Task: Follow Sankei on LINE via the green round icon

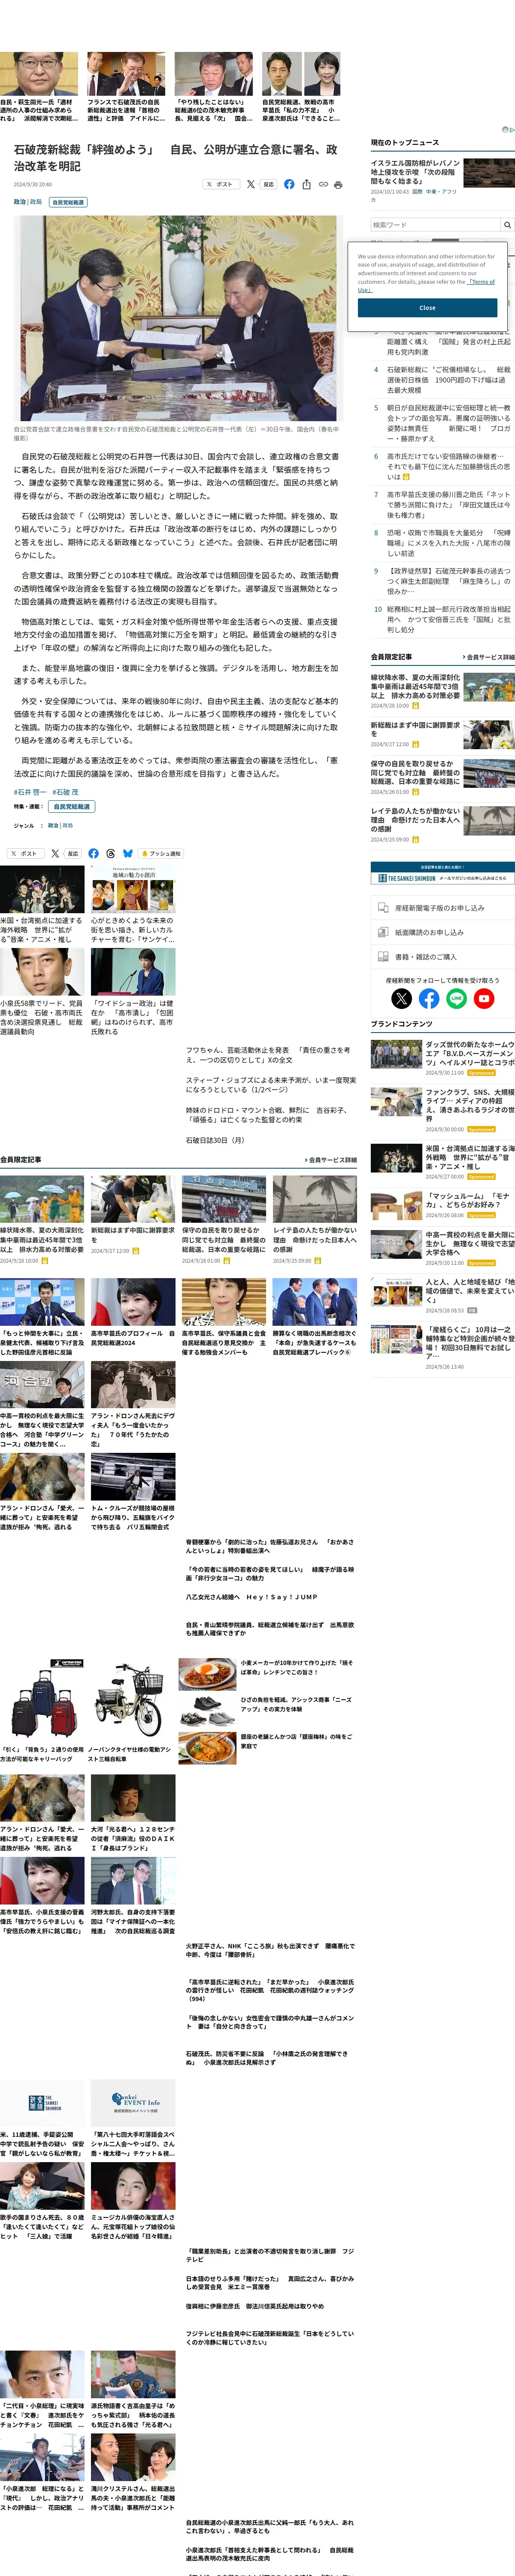Action: (x=457, y=998)
